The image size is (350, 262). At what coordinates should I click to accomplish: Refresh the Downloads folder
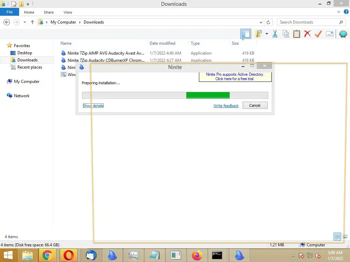[x=268, y=22]
